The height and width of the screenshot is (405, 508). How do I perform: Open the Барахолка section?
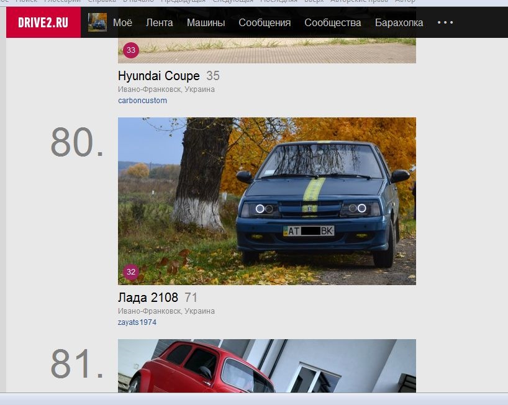tap(399, 23)
